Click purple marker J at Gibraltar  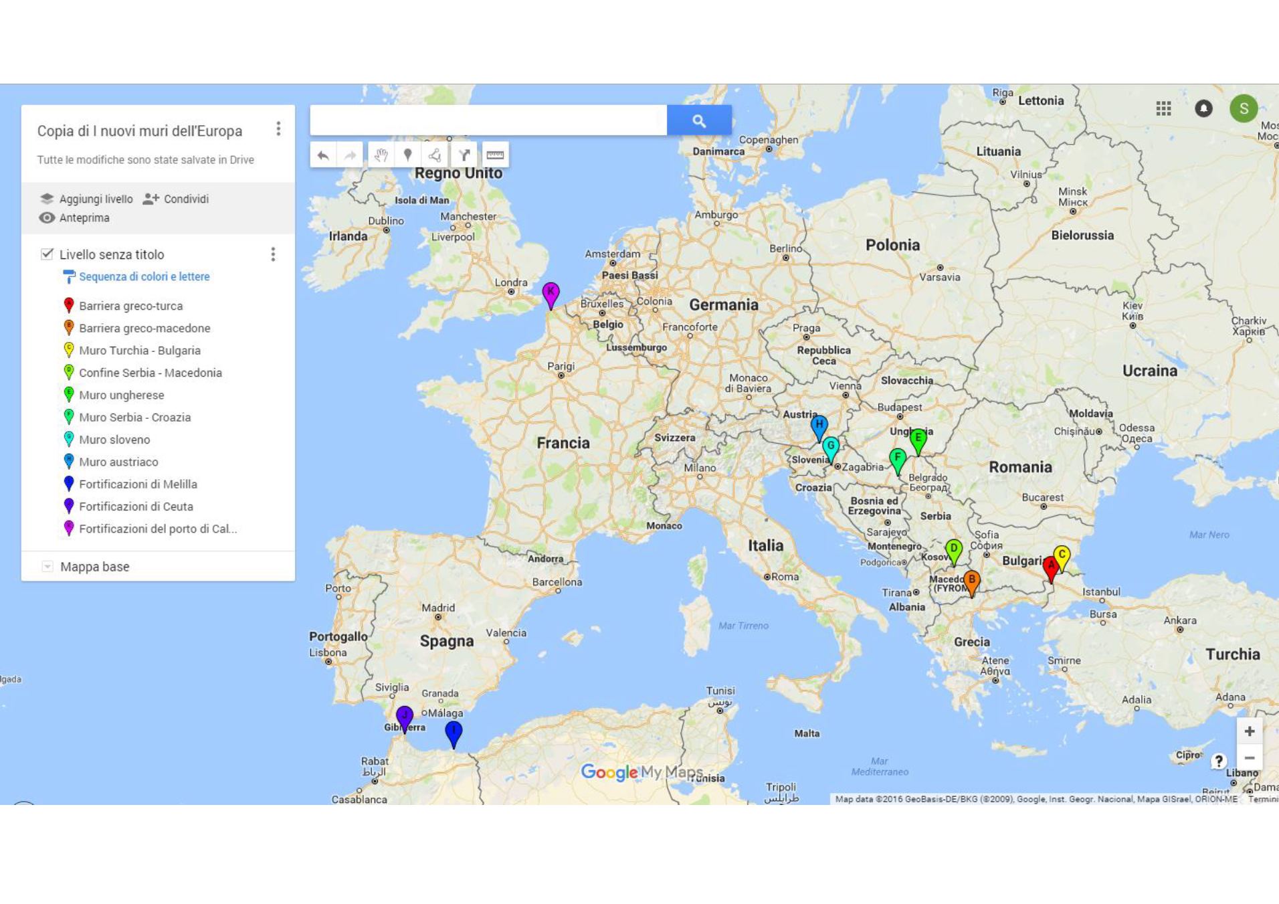405,717
